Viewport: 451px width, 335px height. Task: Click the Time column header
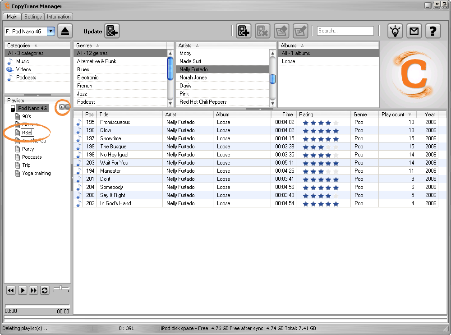point(284,115)
